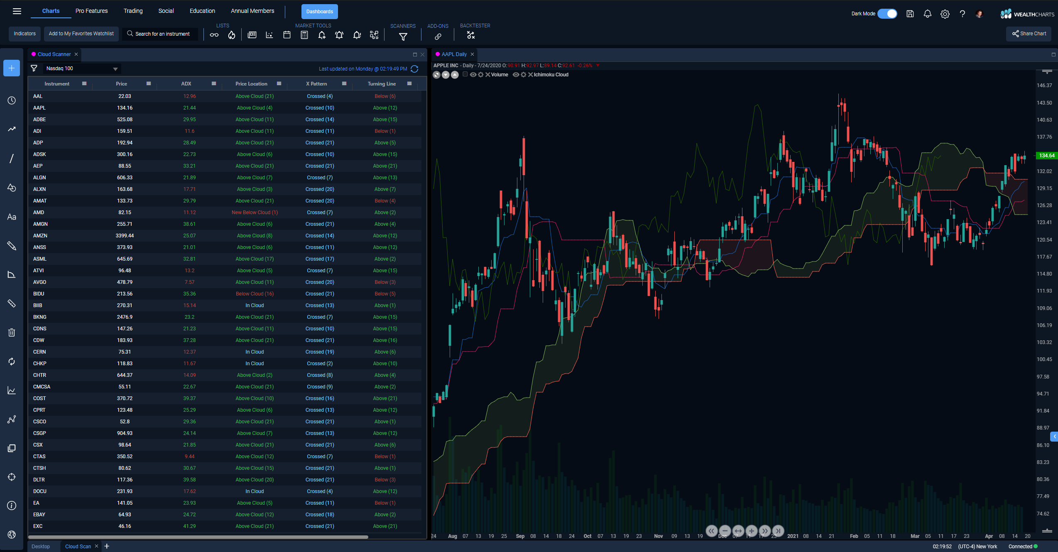Open the watchlist glasses icon under Lists
Screen dimensions: 1058x552
pos(214,35)
